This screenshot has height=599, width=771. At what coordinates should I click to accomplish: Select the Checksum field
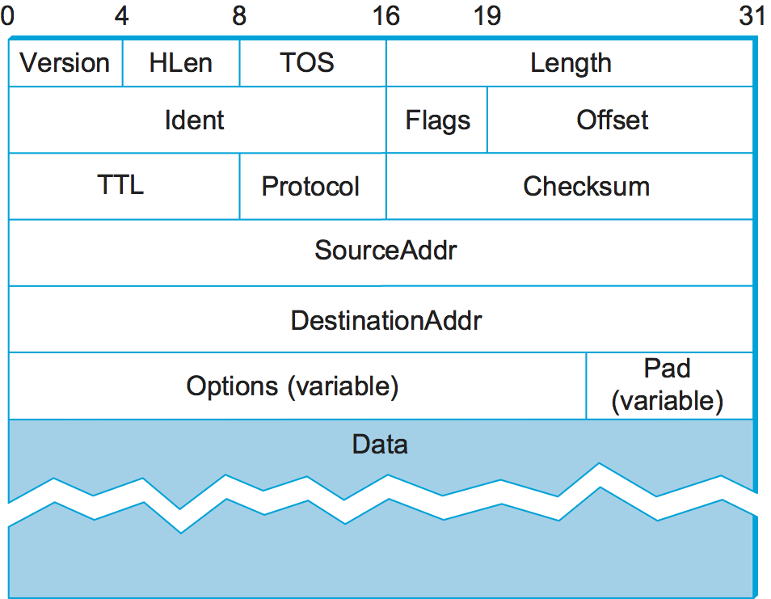click(x=586, y=187)
